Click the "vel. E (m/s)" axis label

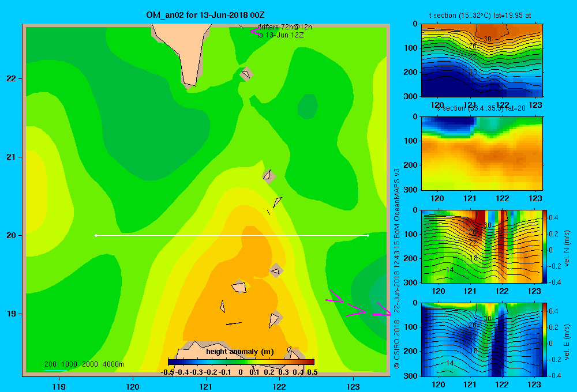pyautogui.click(x=567, y=342)
